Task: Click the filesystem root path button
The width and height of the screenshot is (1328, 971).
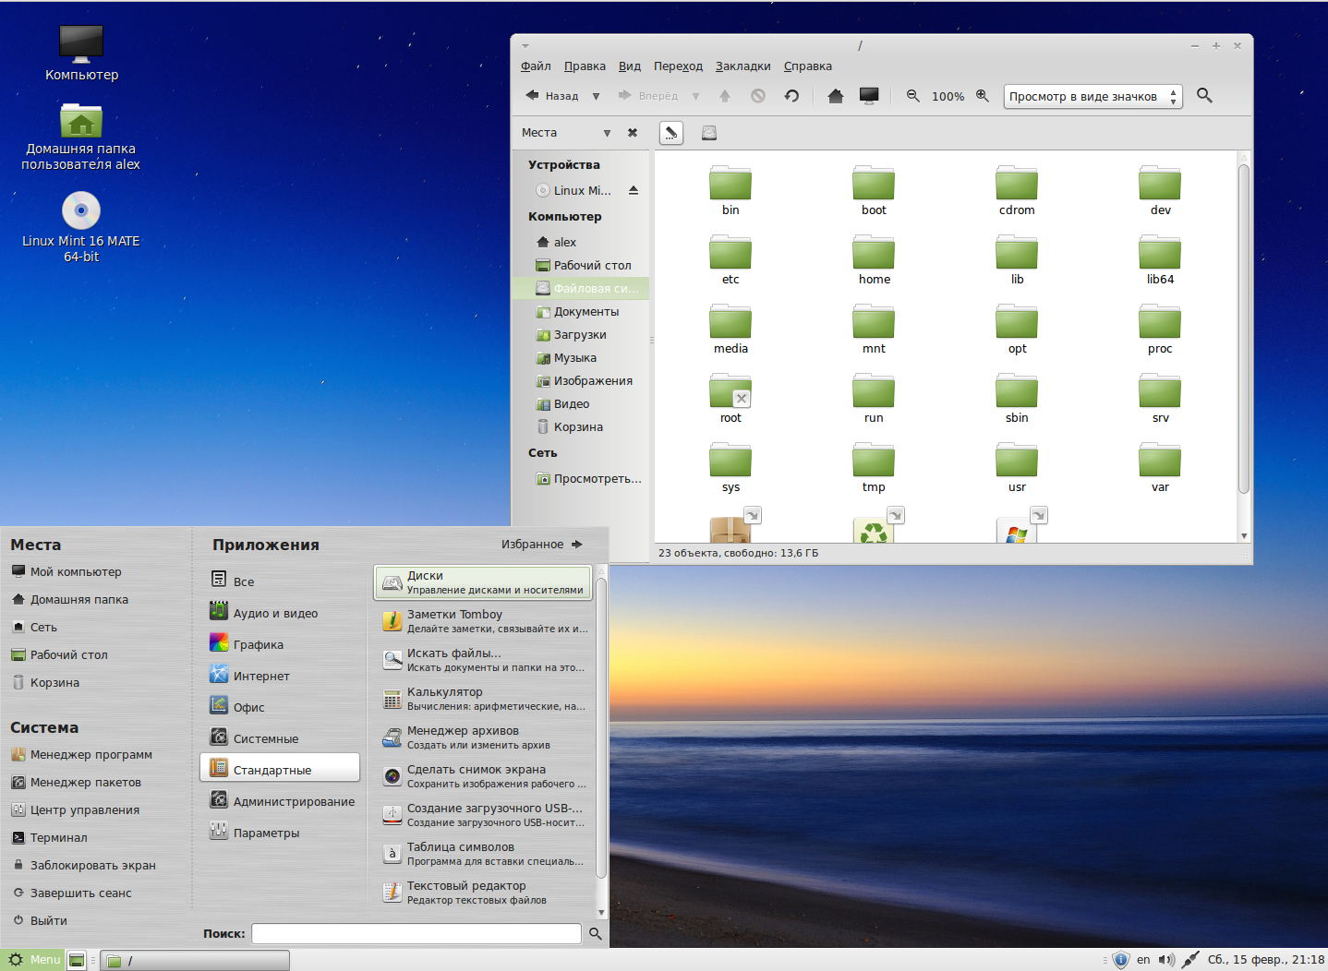Action: click(x=709, y=133)
